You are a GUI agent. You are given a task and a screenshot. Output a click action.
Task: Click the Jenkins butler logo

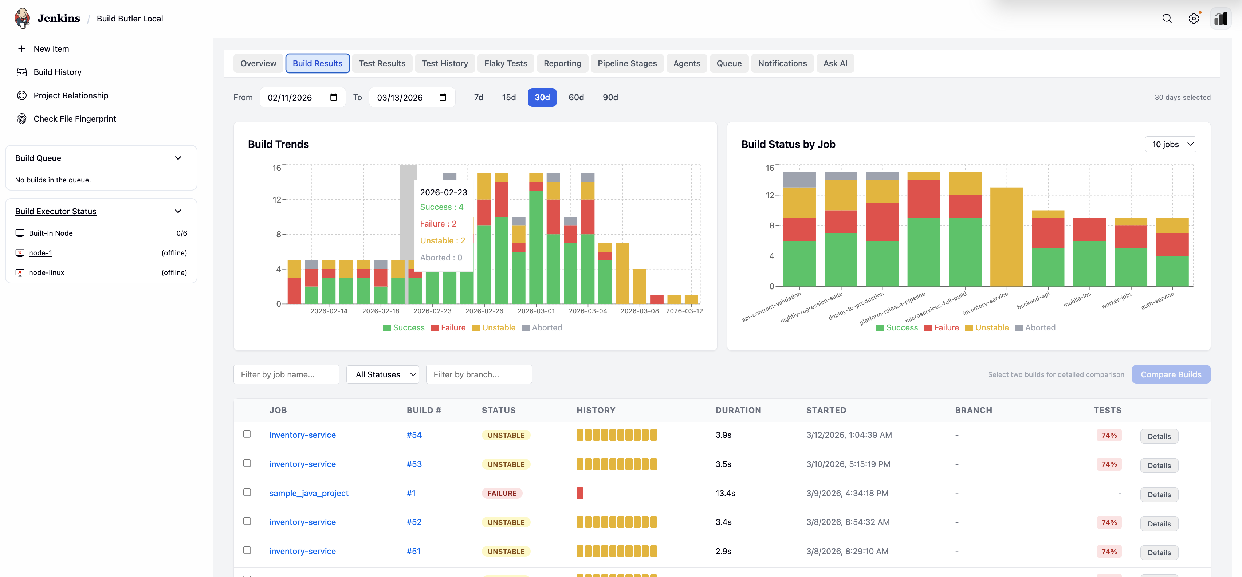[22, 18]
